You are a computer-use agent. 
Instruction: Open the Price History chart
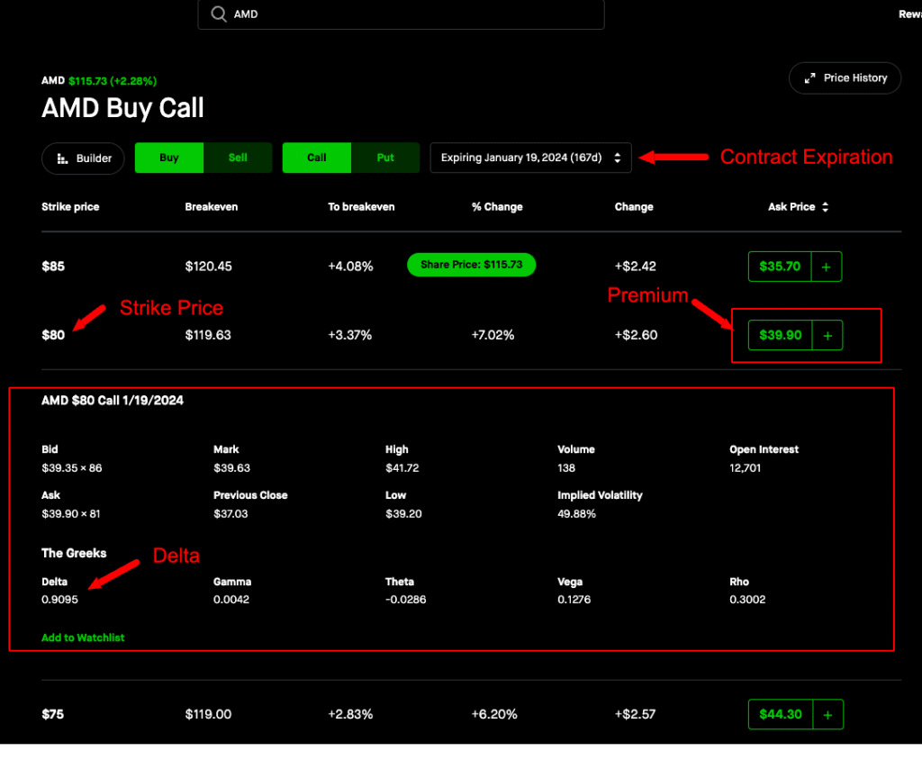(x=845, y=78)
